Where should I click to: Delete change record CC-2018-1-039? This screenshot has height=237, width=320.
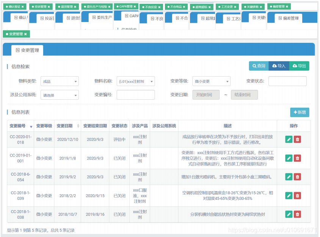pos(297,196)
